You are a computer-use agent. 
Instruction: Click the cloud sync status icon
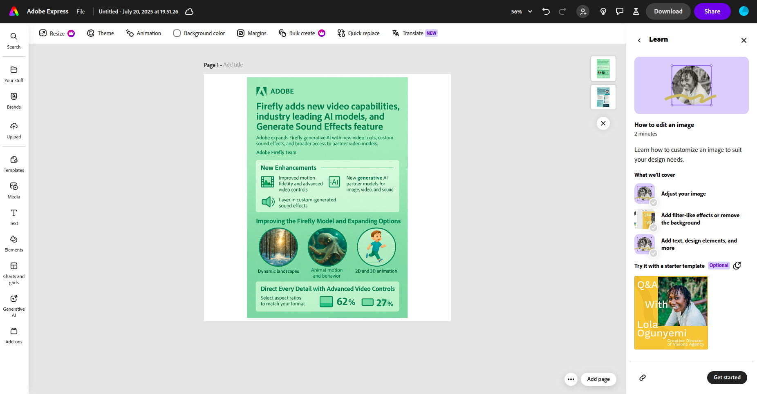[189, 11]
